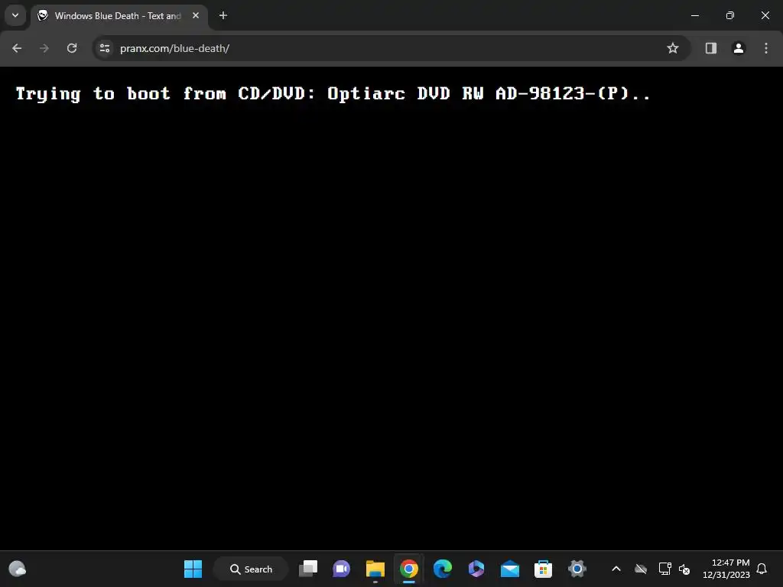783x587 pixels.
Task: Show hidden system tray icons
Action: tap(616, 569)
